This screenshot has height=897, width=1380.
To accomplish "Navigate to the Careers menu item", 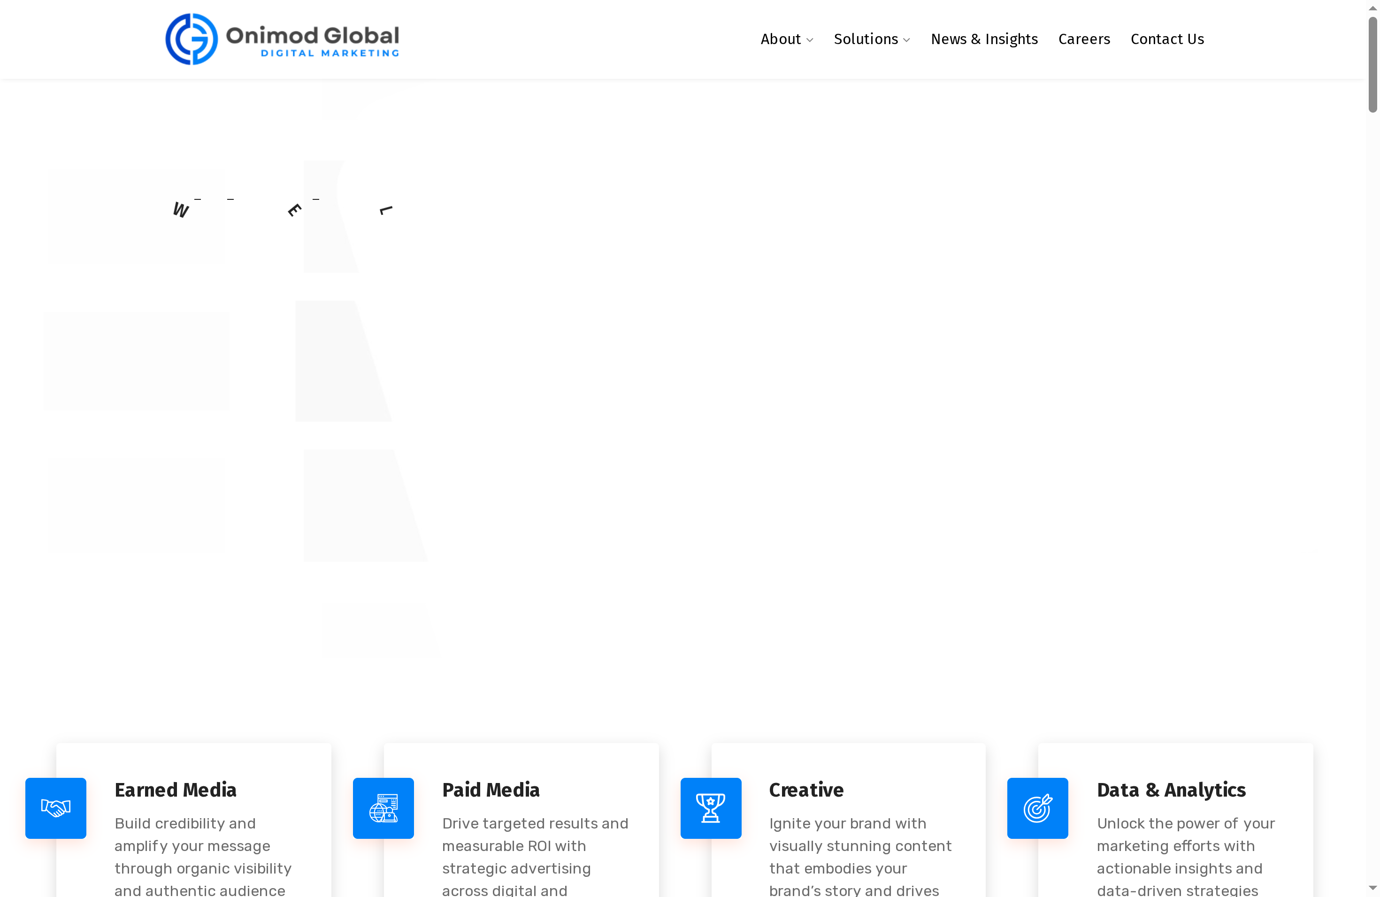I will (x=1084, y=39).
